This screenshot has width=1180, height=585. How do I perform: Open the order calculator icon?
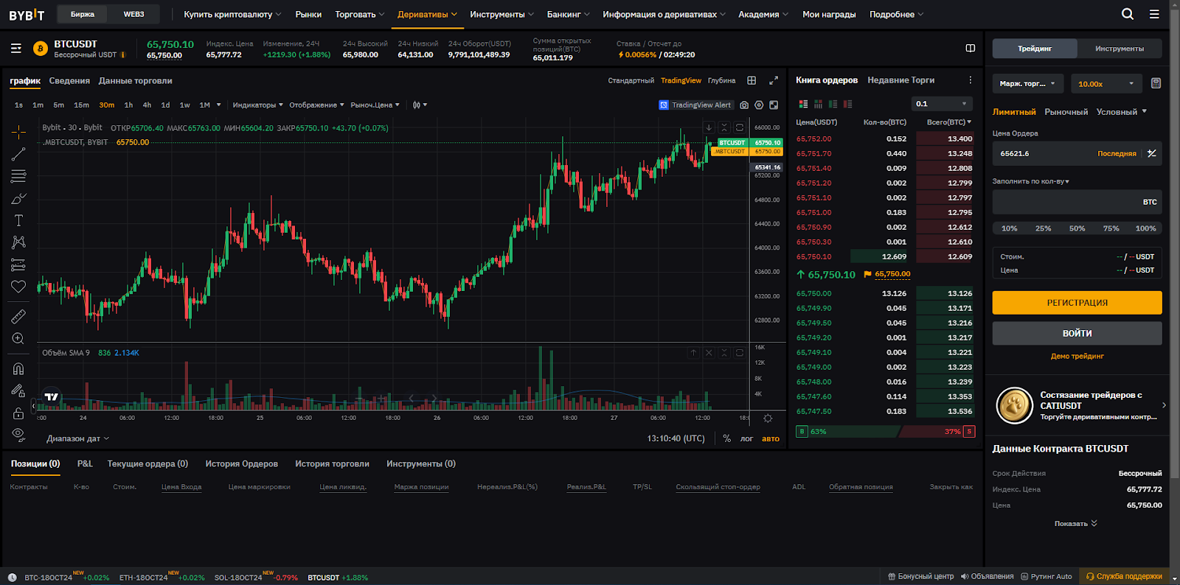1156,83
